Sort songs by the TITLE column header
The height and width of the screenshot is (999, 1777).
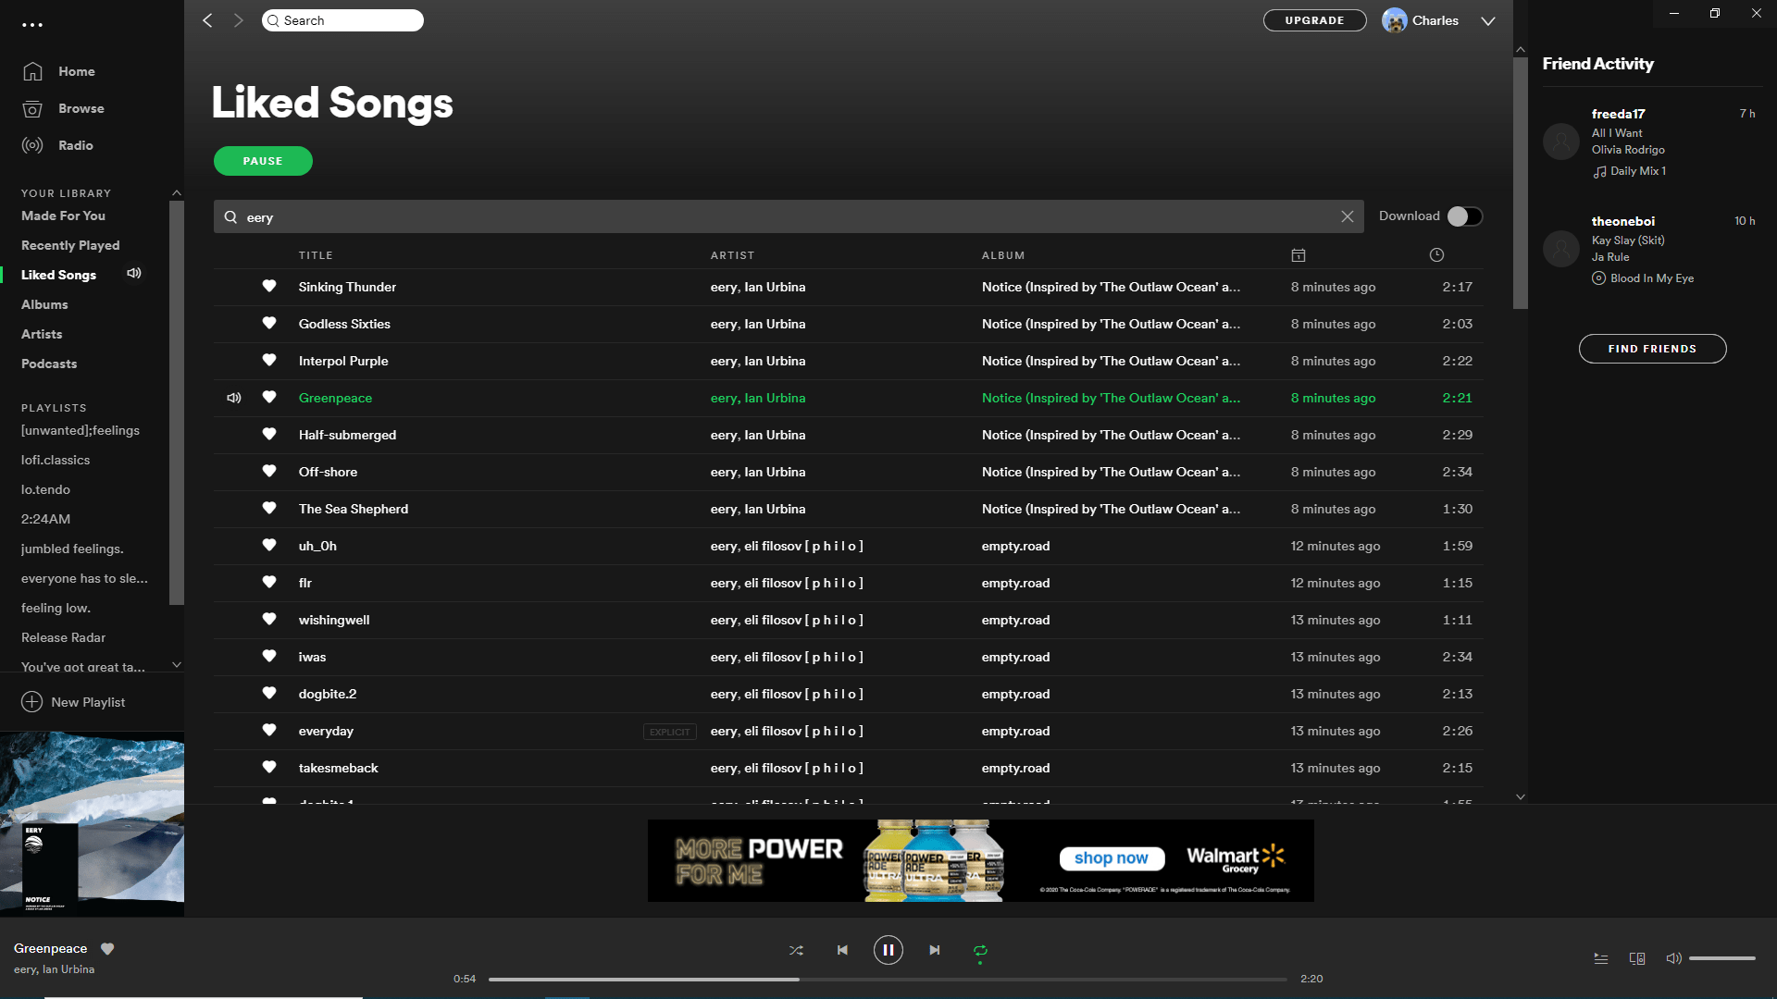coord(316,255)
